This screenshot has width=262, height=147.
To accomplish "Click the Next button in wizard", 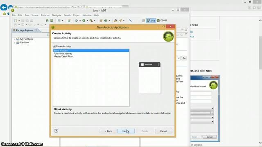I will (x=126, y=131).
